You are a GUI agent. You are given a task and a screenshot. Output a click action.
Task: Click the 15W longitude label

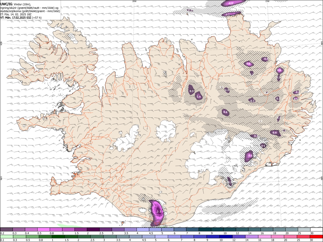click(267, 1)
